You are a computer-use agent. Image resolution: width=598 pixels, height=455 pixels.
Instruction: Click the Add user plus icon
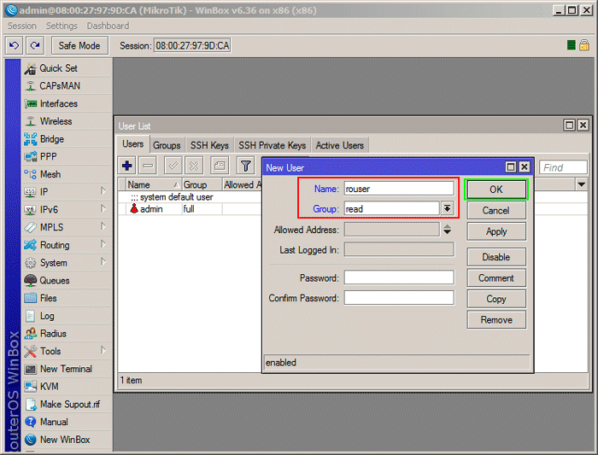coord(127,166)
